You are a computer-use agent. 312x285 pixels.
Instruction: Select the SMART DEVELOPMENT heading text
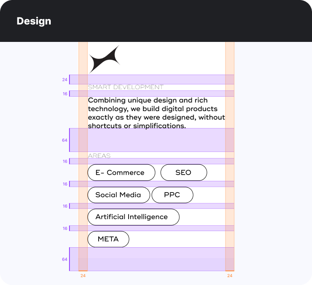point(126,87)
